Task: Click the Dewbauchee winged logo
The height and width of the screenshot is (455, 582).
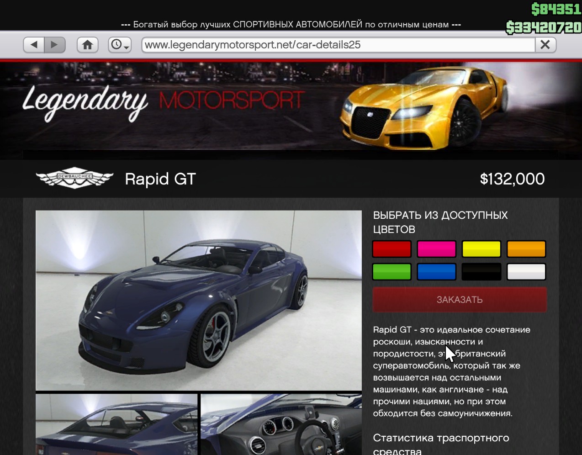Action: (75, 178)
